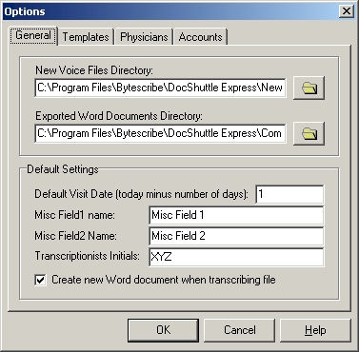Click the New Voice Files Directory path field
Viewport: 359px width, 352px height.
tap(160, 88)
